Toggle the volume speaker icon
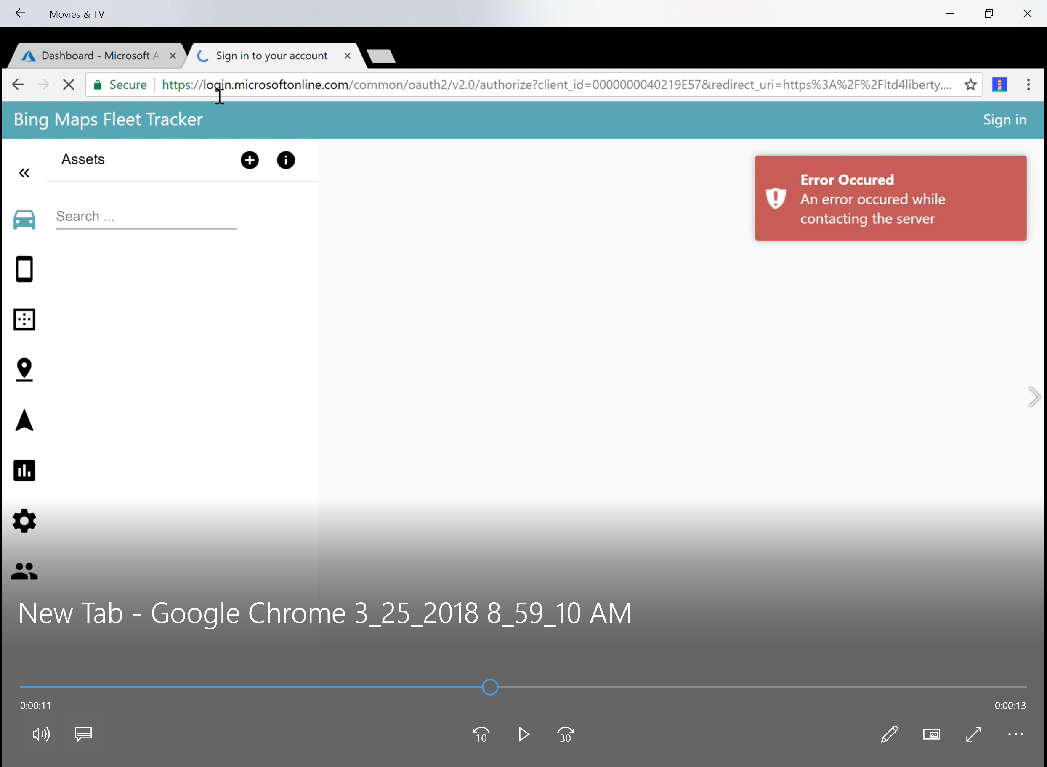 click(41, 734)
